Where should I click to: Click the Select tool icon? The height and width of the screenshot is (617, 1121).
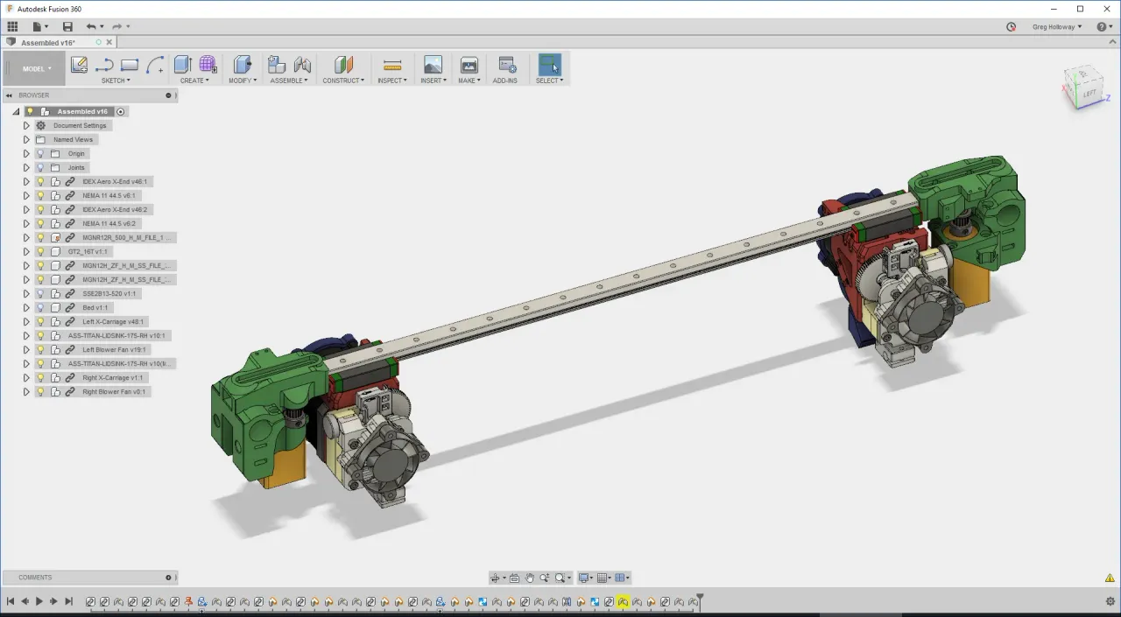[550, 65]
